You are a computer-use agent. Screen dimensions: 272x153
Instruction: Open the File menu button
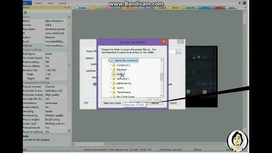pyautogui.click(x=27, y=3)
